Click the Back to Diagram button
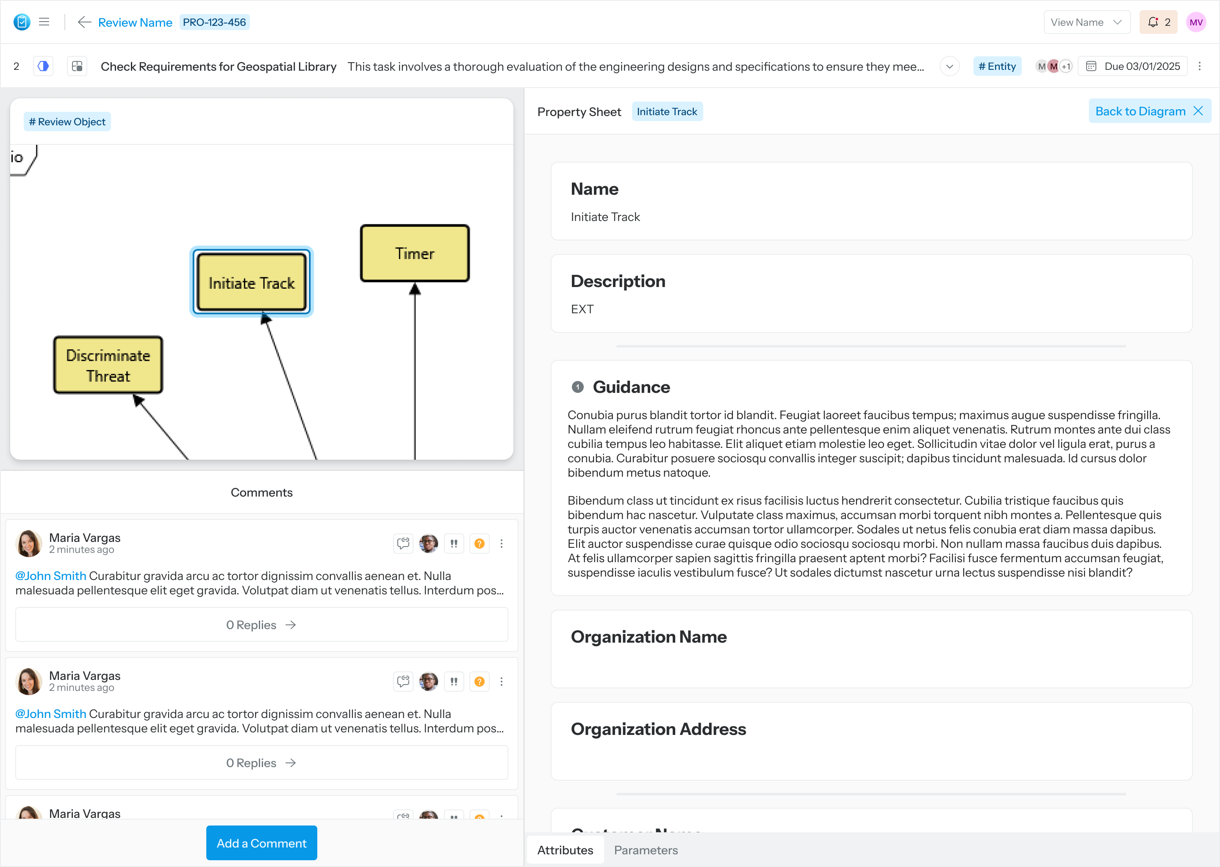 pyautogui.click(x=1149, y=111)
